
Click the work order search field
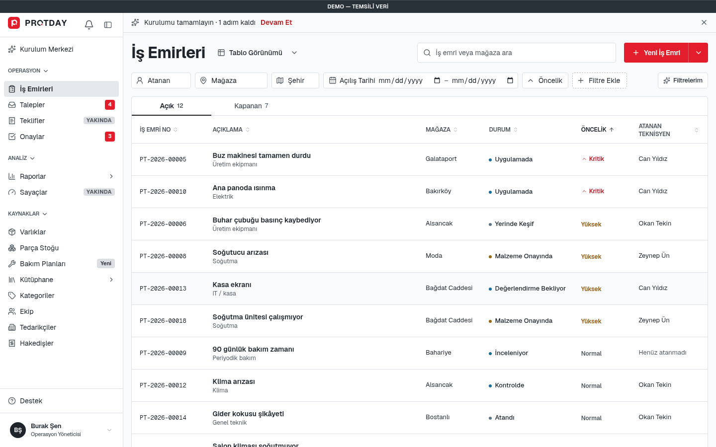(x=517, y=53)
